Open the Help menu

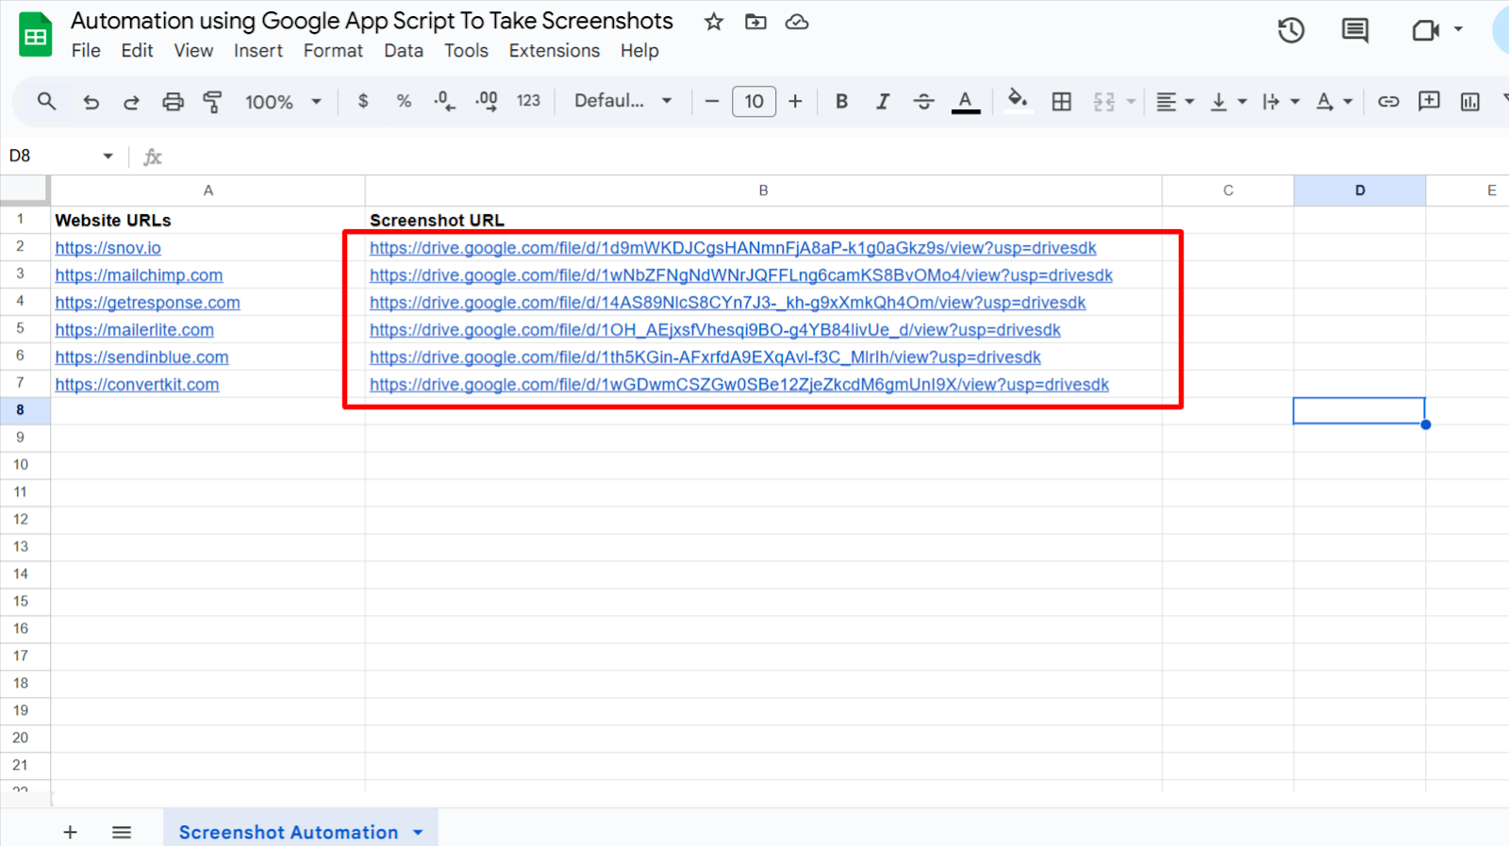pyautogui.click(x=639, y=51)
